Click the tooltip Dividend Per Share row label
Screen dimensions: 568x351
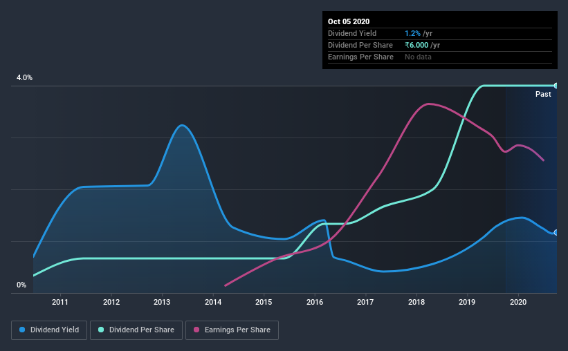click(360, 45)
